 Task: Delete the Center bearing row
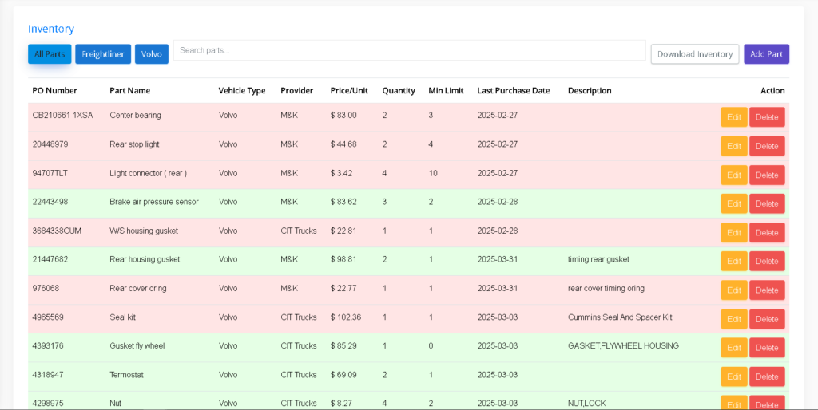point(767,117)
